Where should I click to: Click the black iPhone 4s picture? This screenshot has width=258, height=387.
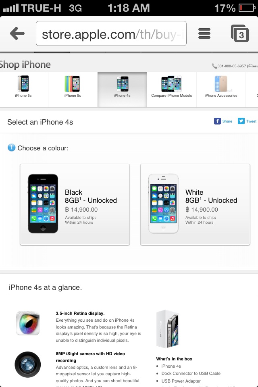(x=43, y=204)
